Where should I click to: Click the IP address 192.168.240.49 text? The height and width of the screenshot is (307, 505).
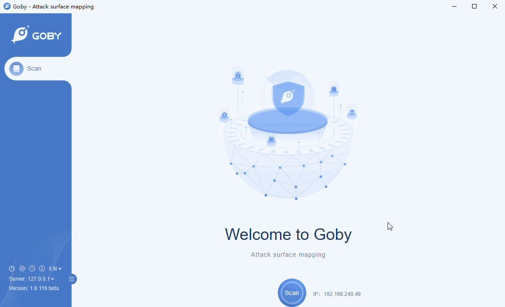tap(342, 294)
